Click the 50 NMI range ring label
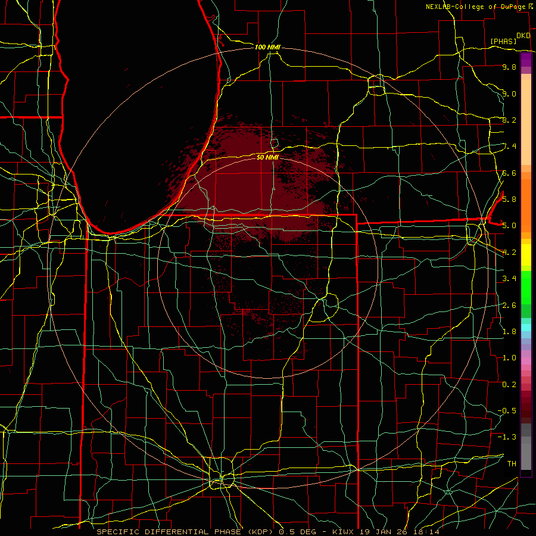The height and width of the screenshot is (536, 536). click(267, 157)
